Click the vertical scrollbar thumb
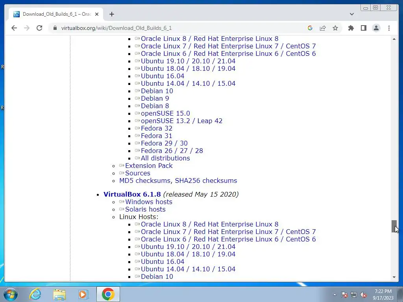This screenshot has height=302, width=403. coord(394,226)
